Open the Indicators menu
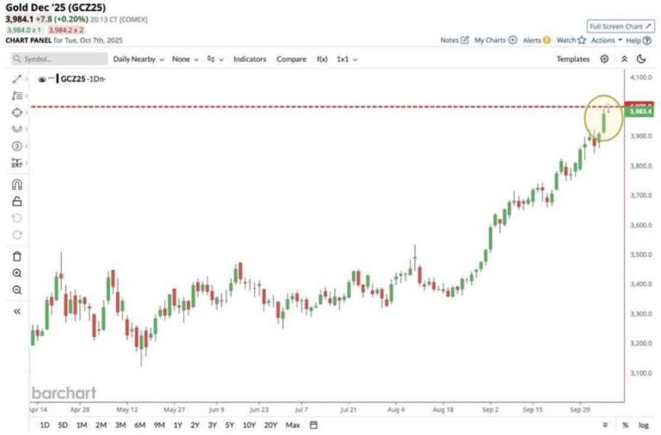 250,59
